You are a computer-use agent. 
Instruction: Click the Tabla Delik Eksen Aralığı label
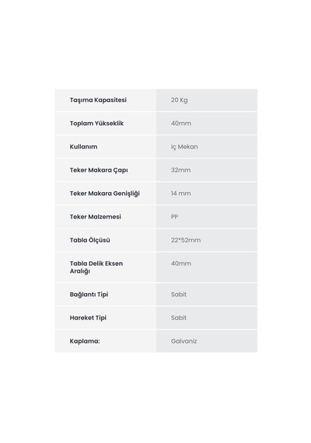point(96,267)
